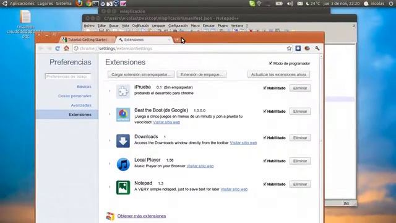
Task: Disable Downloads extension Habilitado checkbox
Action: coord(265,138)
